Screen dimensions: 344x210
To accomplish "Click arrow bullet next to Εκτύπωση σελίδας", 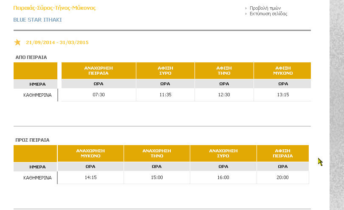I will point(246,14).
